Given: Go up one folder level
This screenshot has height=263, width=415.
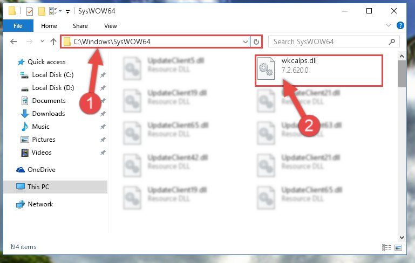Looking at the screenshot, I should (53, 41).
